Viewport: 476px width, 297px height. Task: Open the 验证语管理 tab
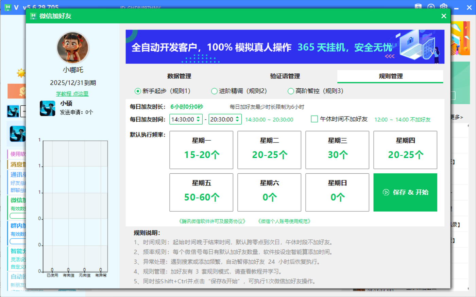(285, 76)
